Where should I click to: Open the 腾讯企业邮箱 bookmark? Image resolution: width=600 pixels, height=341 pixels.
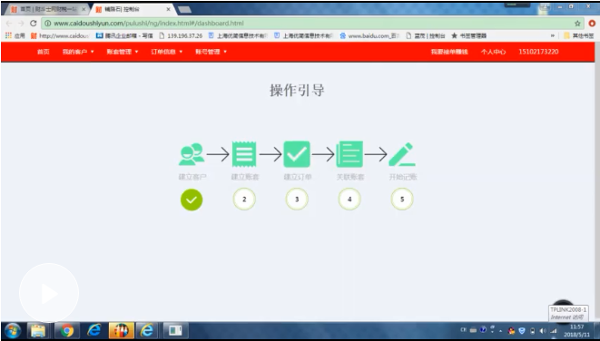click(124, 35)
